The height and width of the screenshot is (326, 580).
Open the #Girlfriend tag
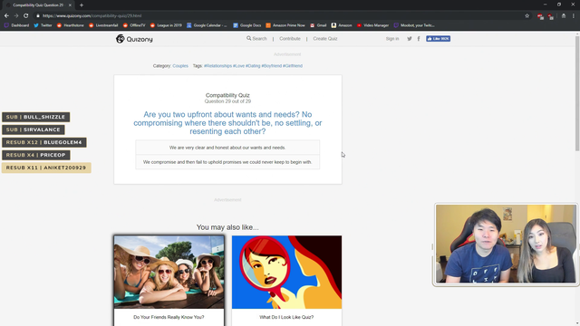293,66
